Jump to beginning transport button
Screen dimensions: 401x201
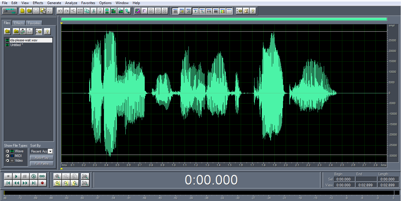click(8, 183)
